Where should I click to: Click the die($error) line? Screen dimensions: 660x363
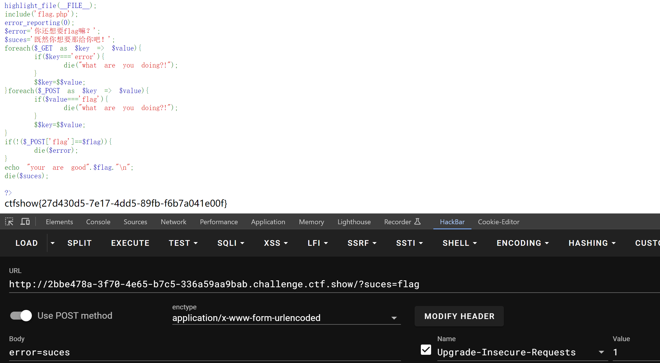[56, 150]
